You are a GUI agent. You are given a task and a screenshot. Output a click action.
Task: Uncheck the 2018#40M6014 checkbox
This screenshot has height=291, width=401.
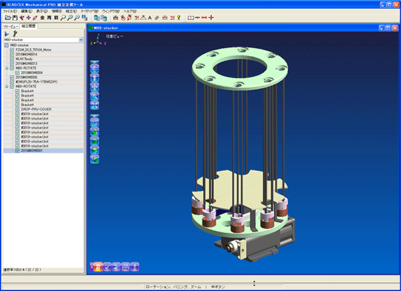coord(12,54)
